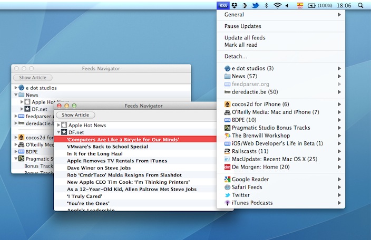Viewport: 371px width, 240px height.
Task: Choose Update all feeds
Action: [x=245, y=38]
